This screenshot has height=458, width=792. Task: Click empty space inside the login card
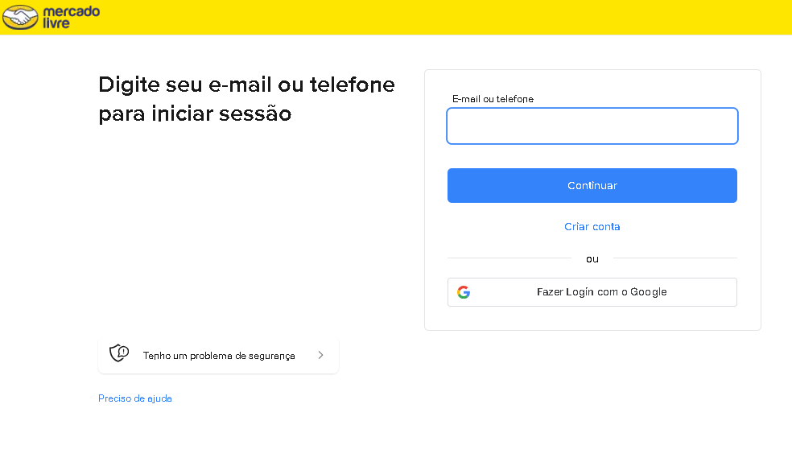[x=592, y=318]
